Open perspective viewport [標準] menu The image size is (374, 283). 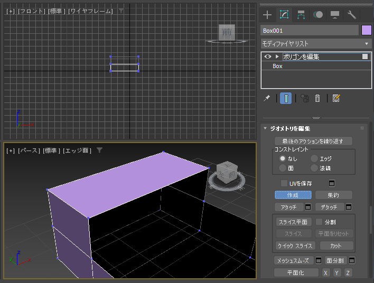pos(51,150)
